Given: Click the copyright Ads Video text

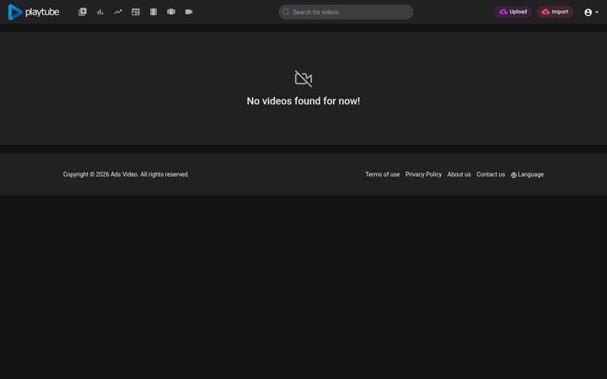Looking at the screenshot, I should coord(126,174).
